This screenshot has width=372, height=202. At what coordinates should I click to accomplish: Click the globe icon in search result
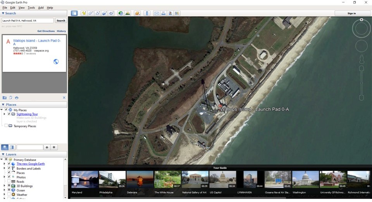(56, 62)
